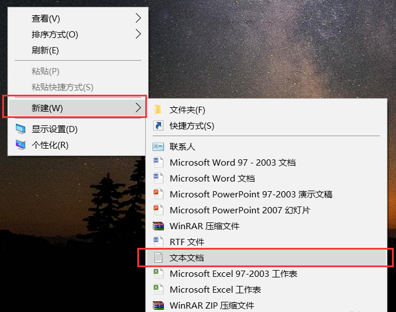Create a new Microsoft Word 文档
Image resolution: width=396 pixels, height=312 pixels.
tap(267, 178)
